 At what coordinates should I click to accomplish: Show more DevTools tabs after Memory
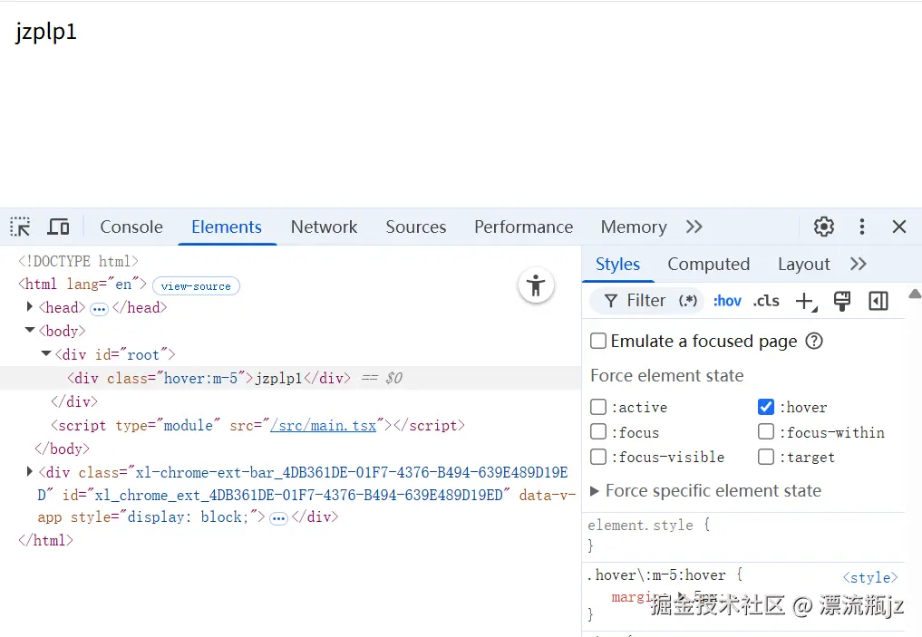pos(694,227)
